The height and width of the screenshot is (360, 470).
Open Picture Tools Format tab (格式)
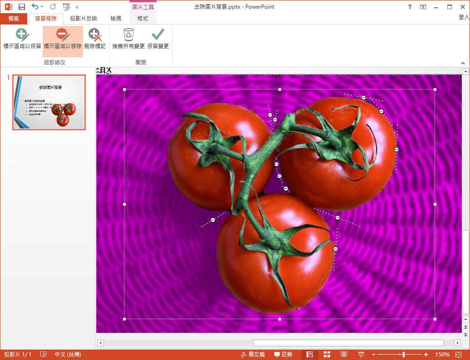[143, 18]
